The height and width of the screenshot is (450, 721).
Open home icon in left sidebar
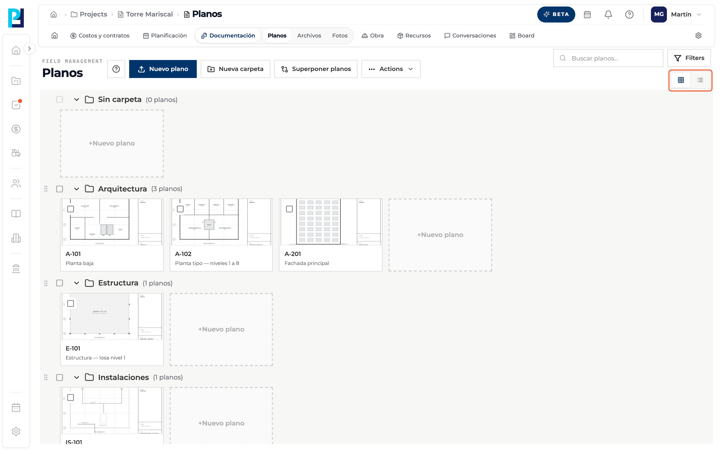click(x=16, y=50)
